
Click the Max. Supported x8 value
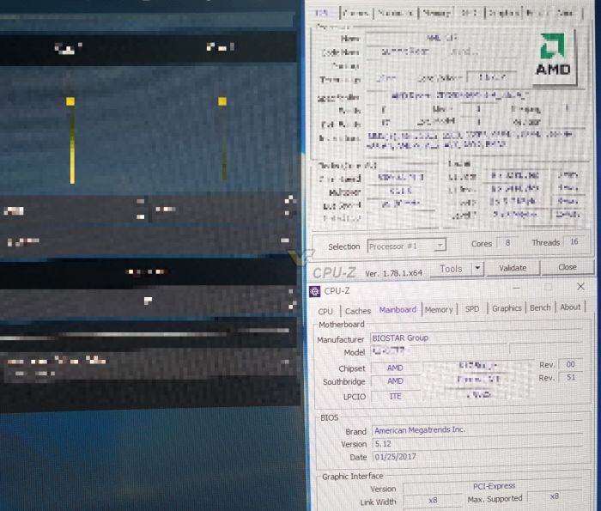[x=555, y=496]
